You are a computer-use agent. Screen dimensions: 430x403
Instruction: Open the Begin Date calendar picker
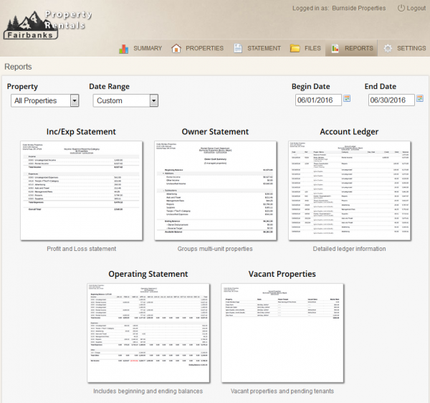348,99
